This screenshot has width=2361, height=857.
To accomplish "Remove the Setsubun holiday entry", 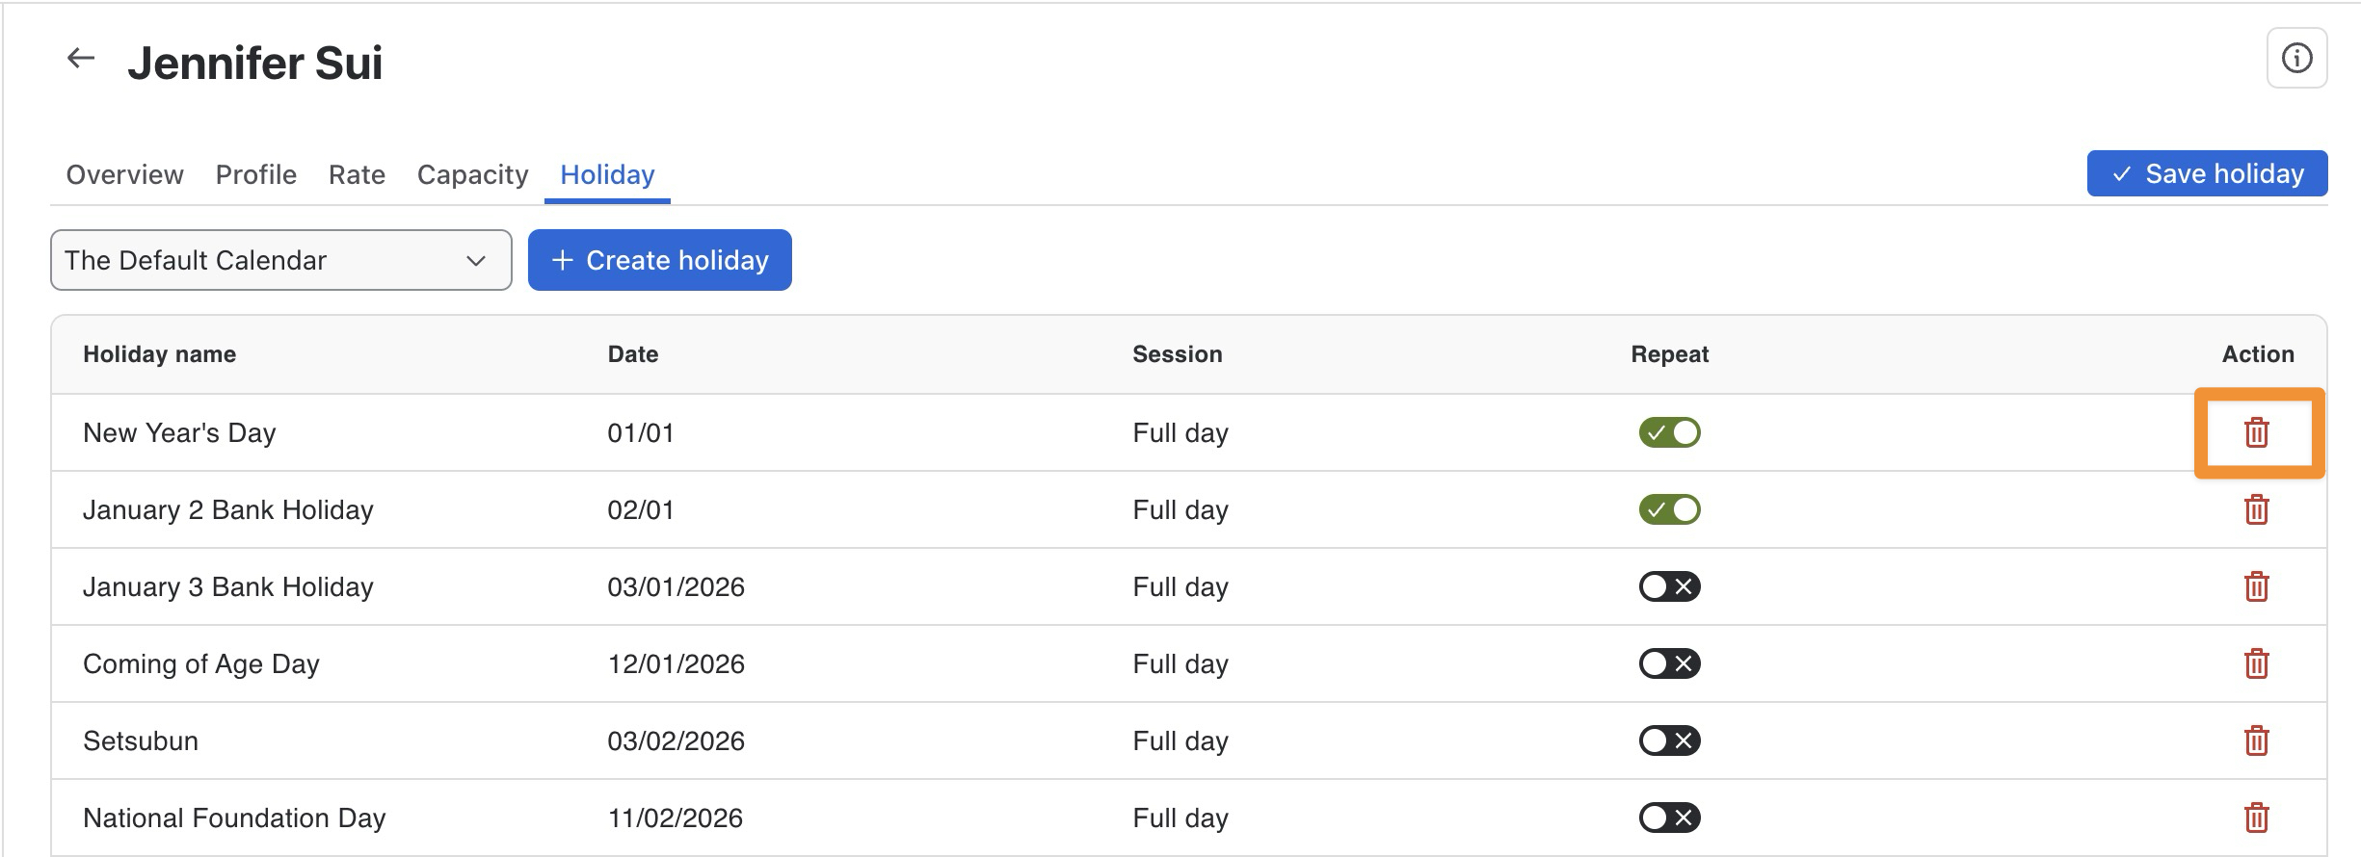I will click(x=2256, y=740).
